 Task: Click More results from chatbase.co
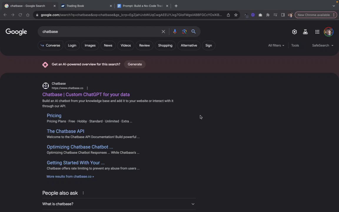click(70, 177)
